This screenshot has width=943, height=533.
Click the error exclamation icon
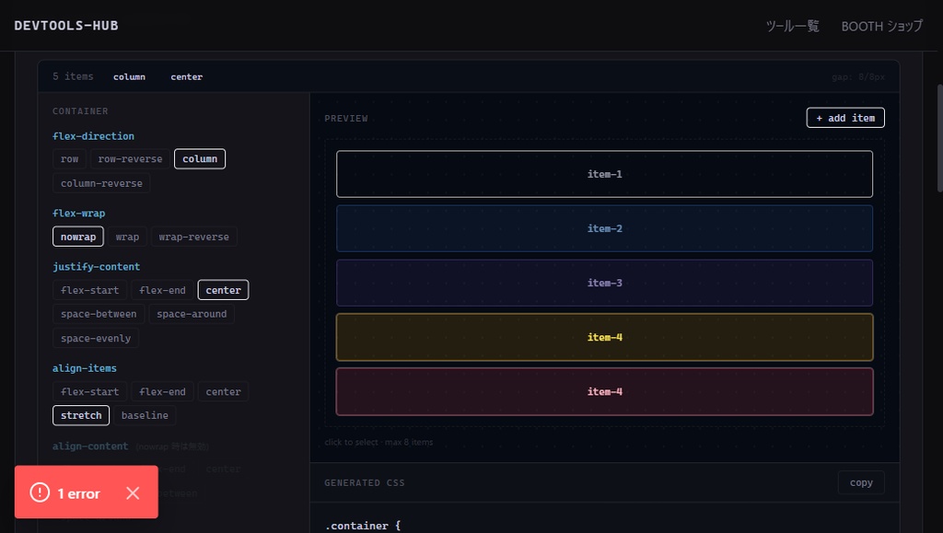tap(40, 492)
